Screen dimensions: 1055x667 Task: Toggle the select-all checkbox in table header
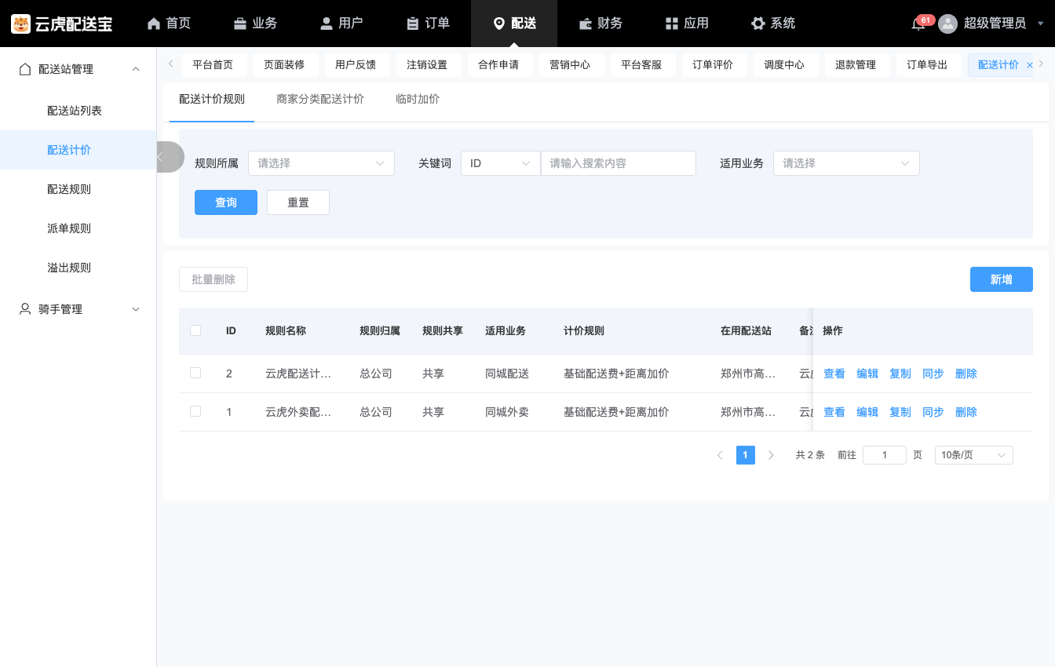(195, 330)
